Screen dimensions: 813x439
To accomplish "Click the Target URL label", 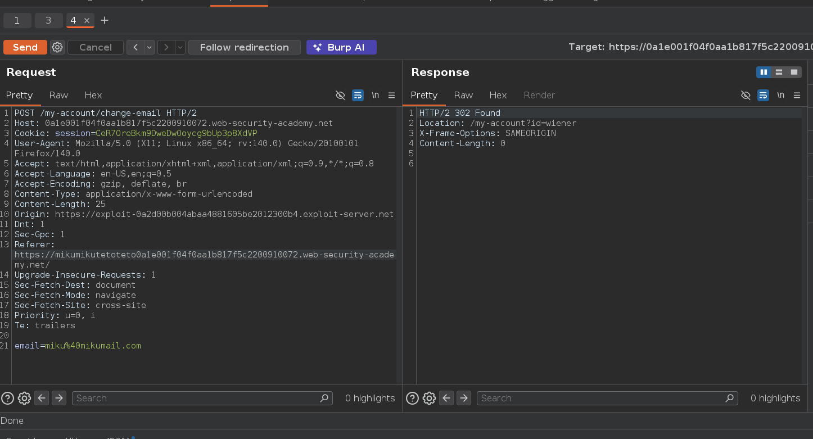I will 690,47.
